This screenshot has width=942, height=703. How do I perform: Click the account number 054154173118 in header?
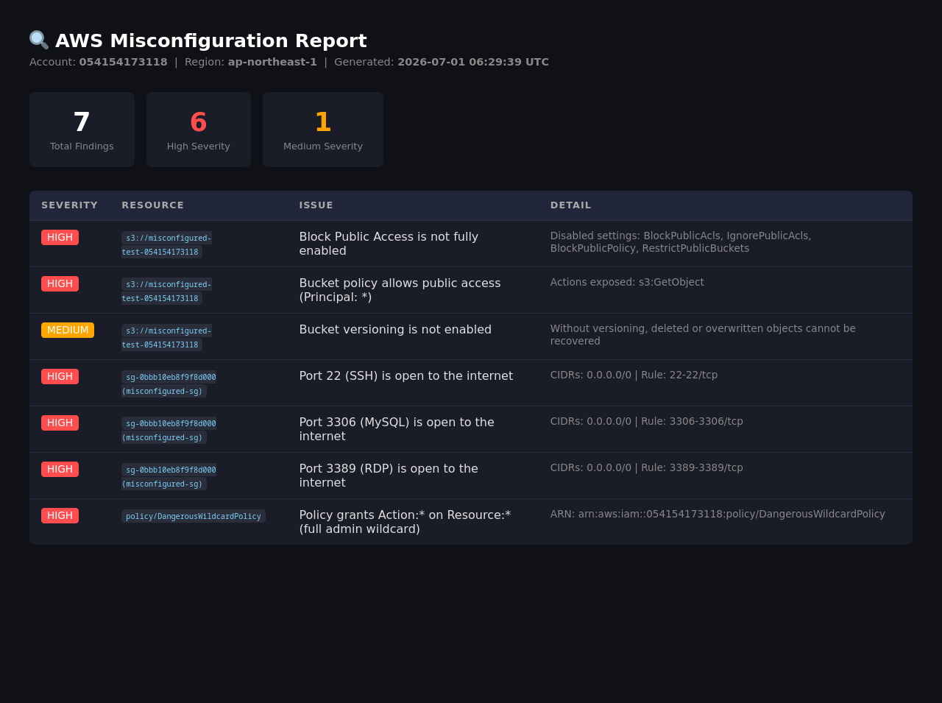coord(124,62)
